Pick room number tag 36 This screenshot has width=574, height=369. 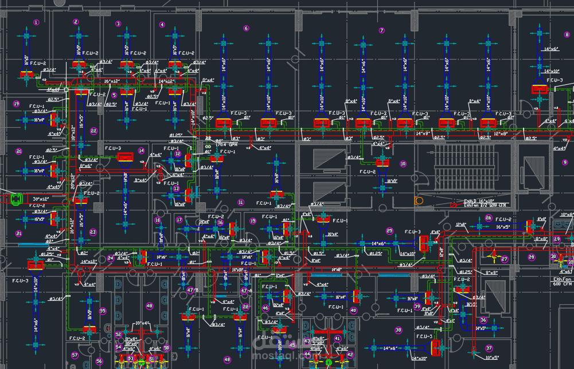pos(483,320)
